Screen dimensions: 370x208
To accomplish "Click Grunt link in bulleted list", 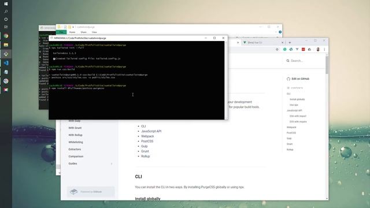I will pyautogui.click(x=145, y=151).
